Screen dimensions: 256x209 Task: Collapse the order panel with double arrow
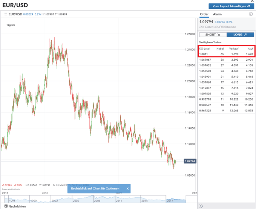201,206
